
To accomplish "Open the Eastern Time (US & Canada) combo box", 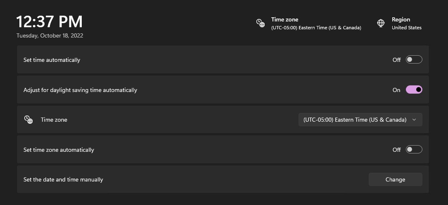I will point(360,120).
